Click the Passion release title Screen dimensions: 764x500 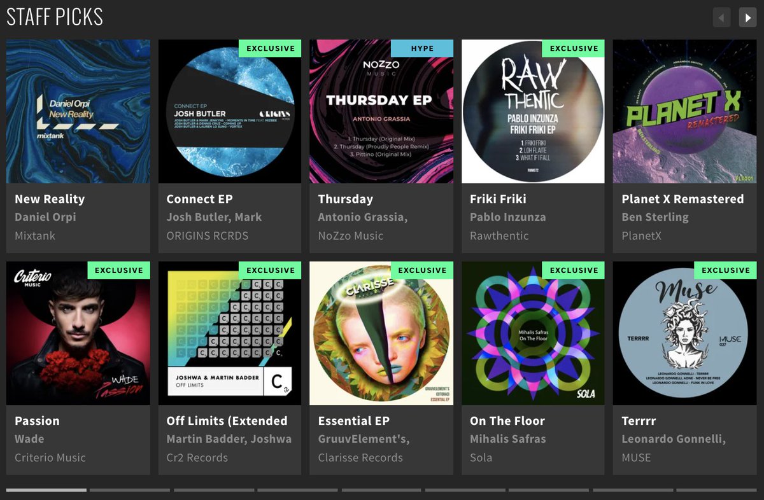pos(37,421)
